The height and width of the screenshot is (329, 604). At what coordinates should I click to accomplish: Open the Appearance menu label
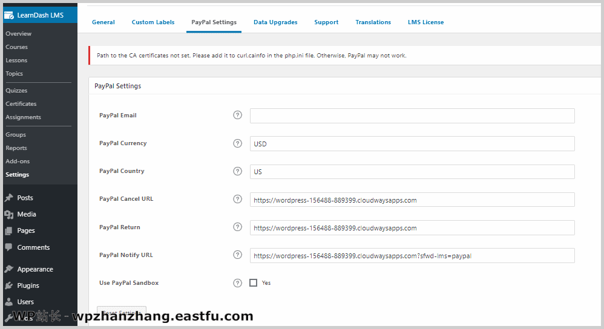pyautogui.click(x=35, y=269)
